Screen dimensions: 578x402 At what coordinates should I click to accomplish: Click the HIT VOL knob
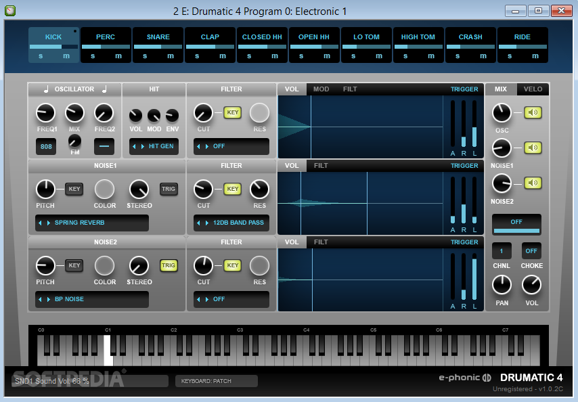(x=135, y=115)
